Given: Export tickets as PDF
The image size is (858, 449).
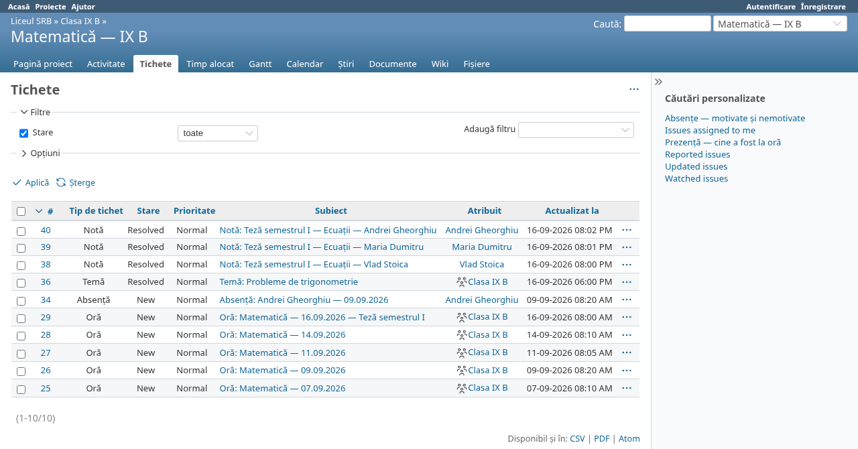Looking at the screenshot, I should pyautogui.click(x=602, y=439).
